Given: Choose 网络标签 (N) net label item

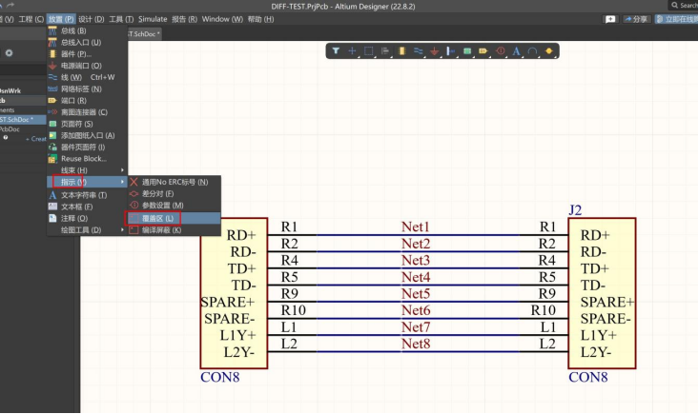Looking at the screenshot, I should tap(88, 89).
